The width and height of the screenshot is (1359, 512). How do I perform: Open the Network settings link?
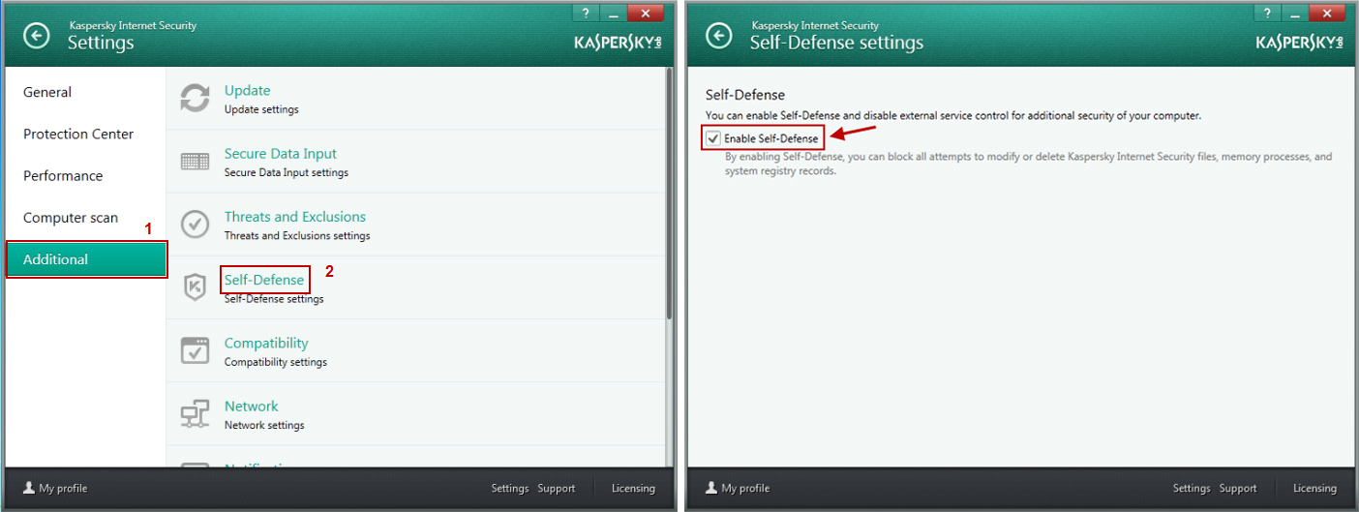coord(251,406)
